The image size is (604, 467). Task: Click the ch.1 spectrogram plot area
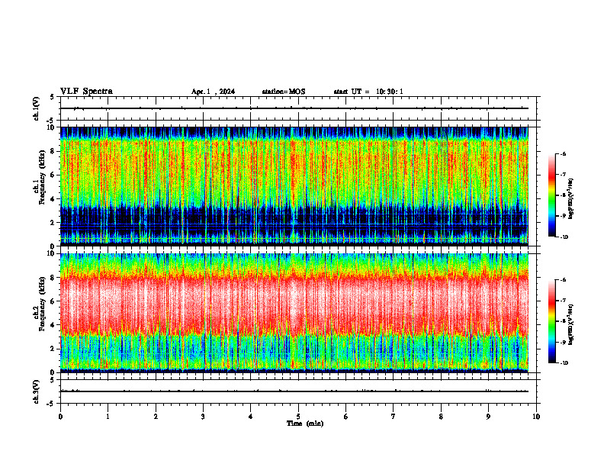[x=294, y=186]
